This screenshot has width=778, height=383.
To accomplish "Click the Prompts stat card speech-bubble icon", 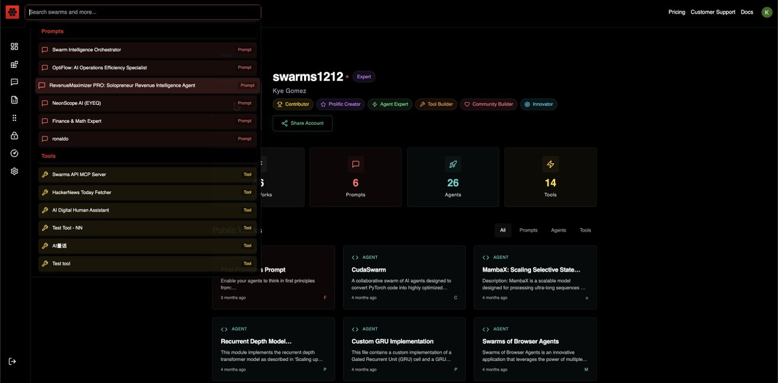I will [355, 164].
